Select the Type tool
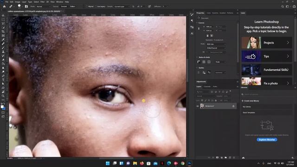The image size is (297, 167). 3,80
